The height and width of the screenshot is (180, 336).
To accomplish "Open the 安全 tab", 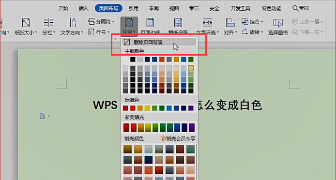I will click(214, 8).
